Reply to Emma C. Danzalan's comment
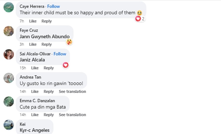Screen dimensions: 221x134 tap(49, 115)
